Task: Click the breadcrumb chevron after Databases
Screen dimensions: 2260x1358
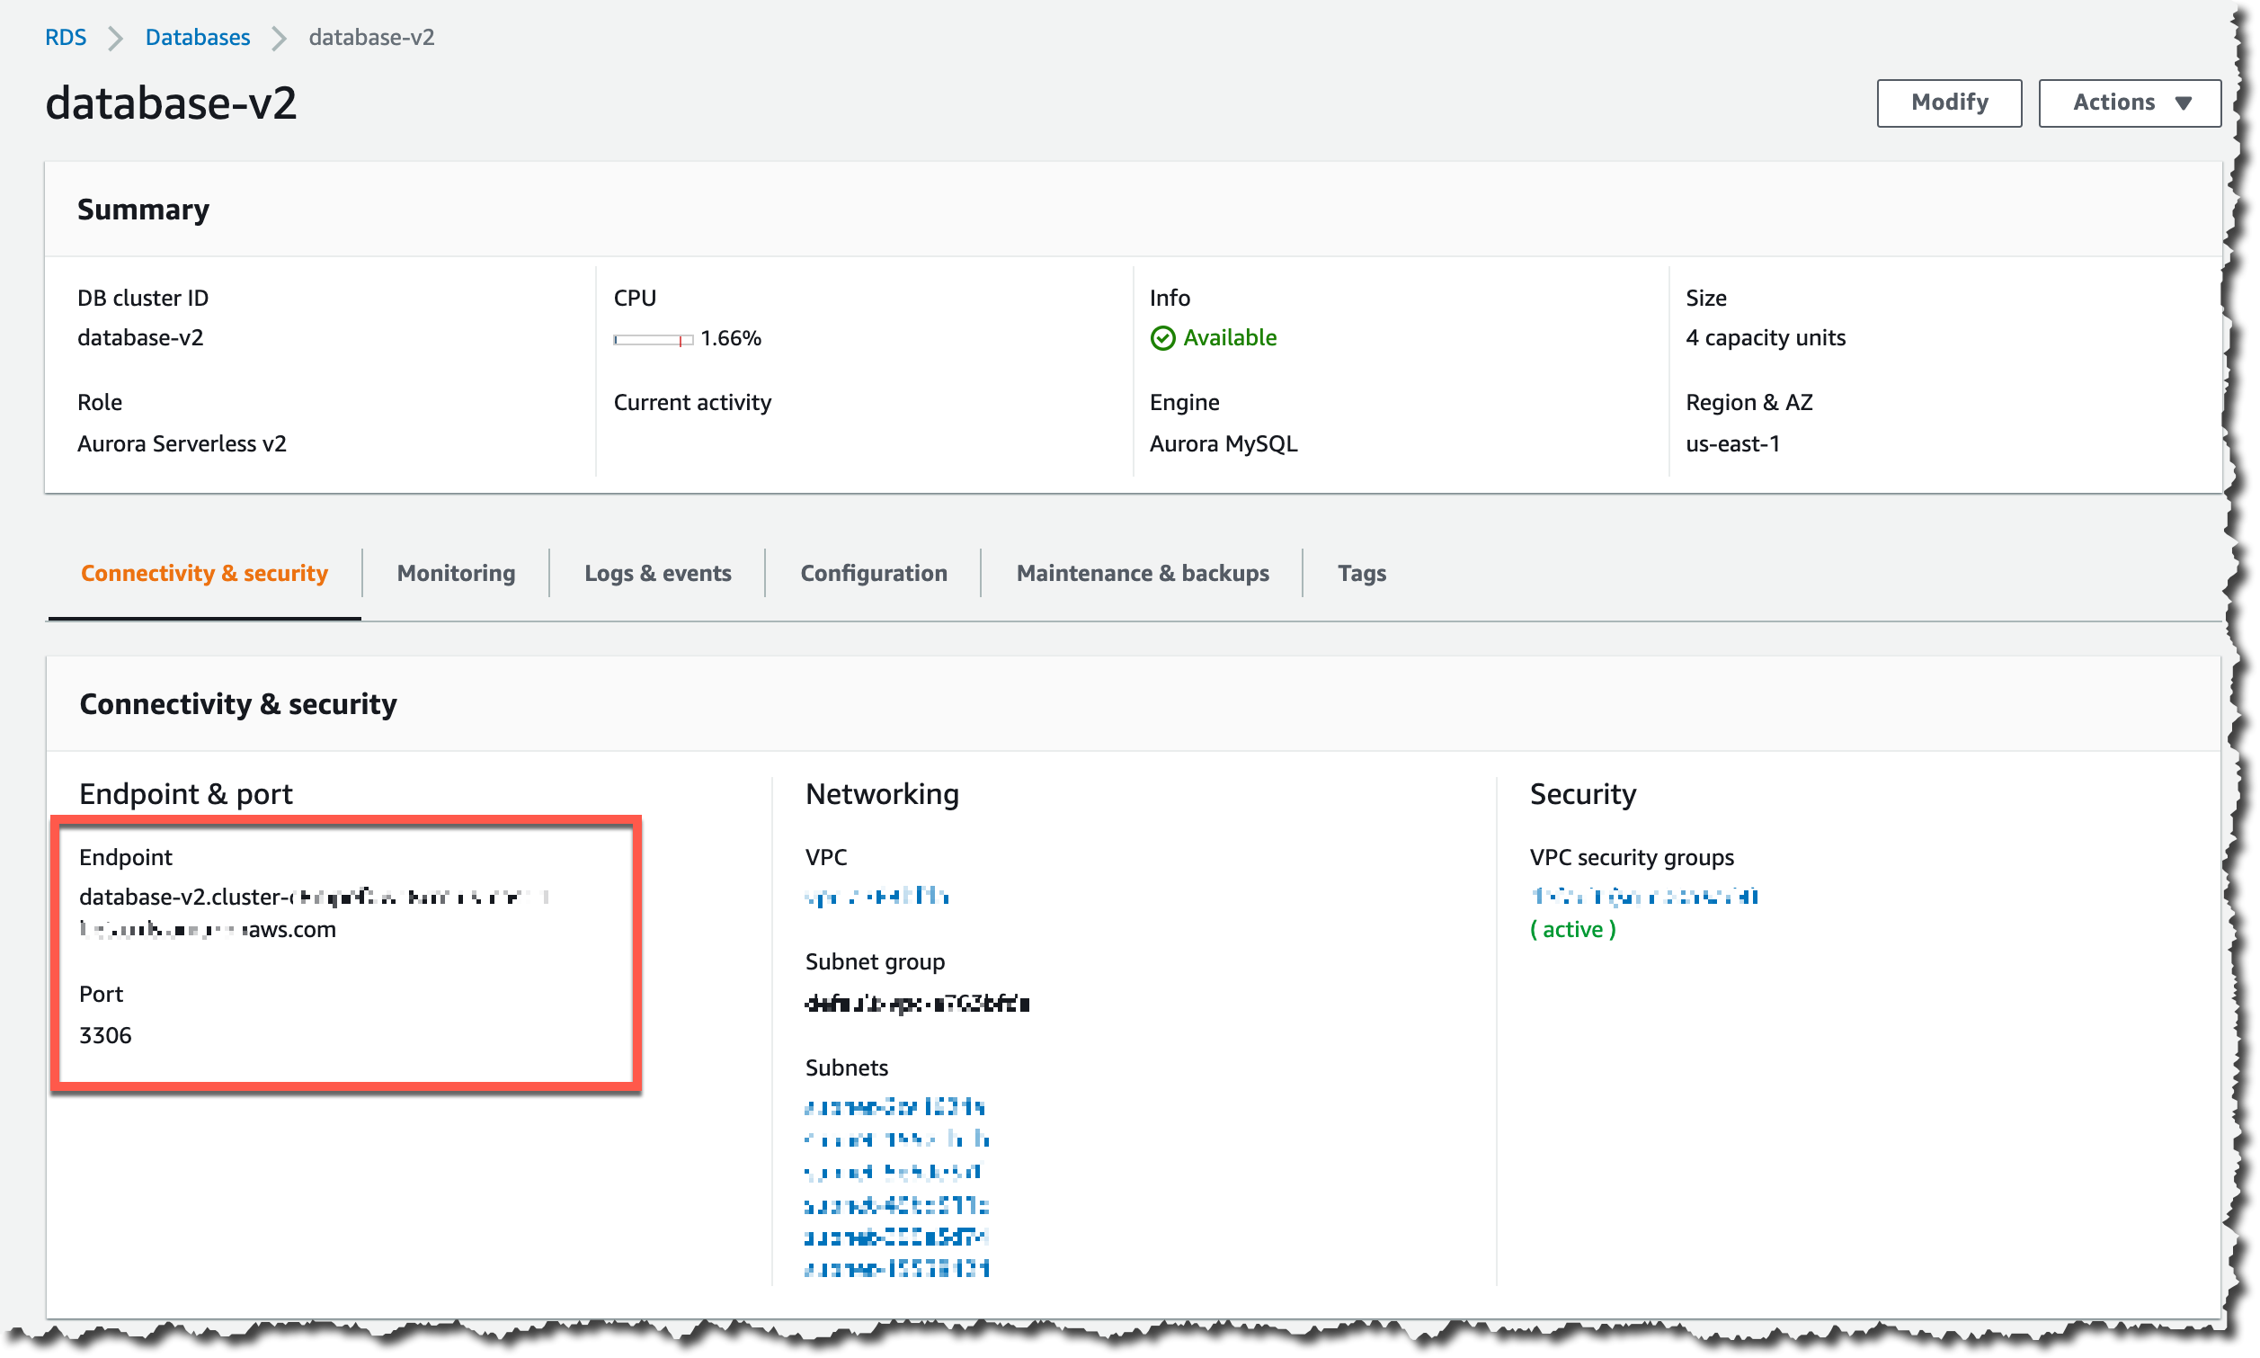Action: tap(279, 39)
